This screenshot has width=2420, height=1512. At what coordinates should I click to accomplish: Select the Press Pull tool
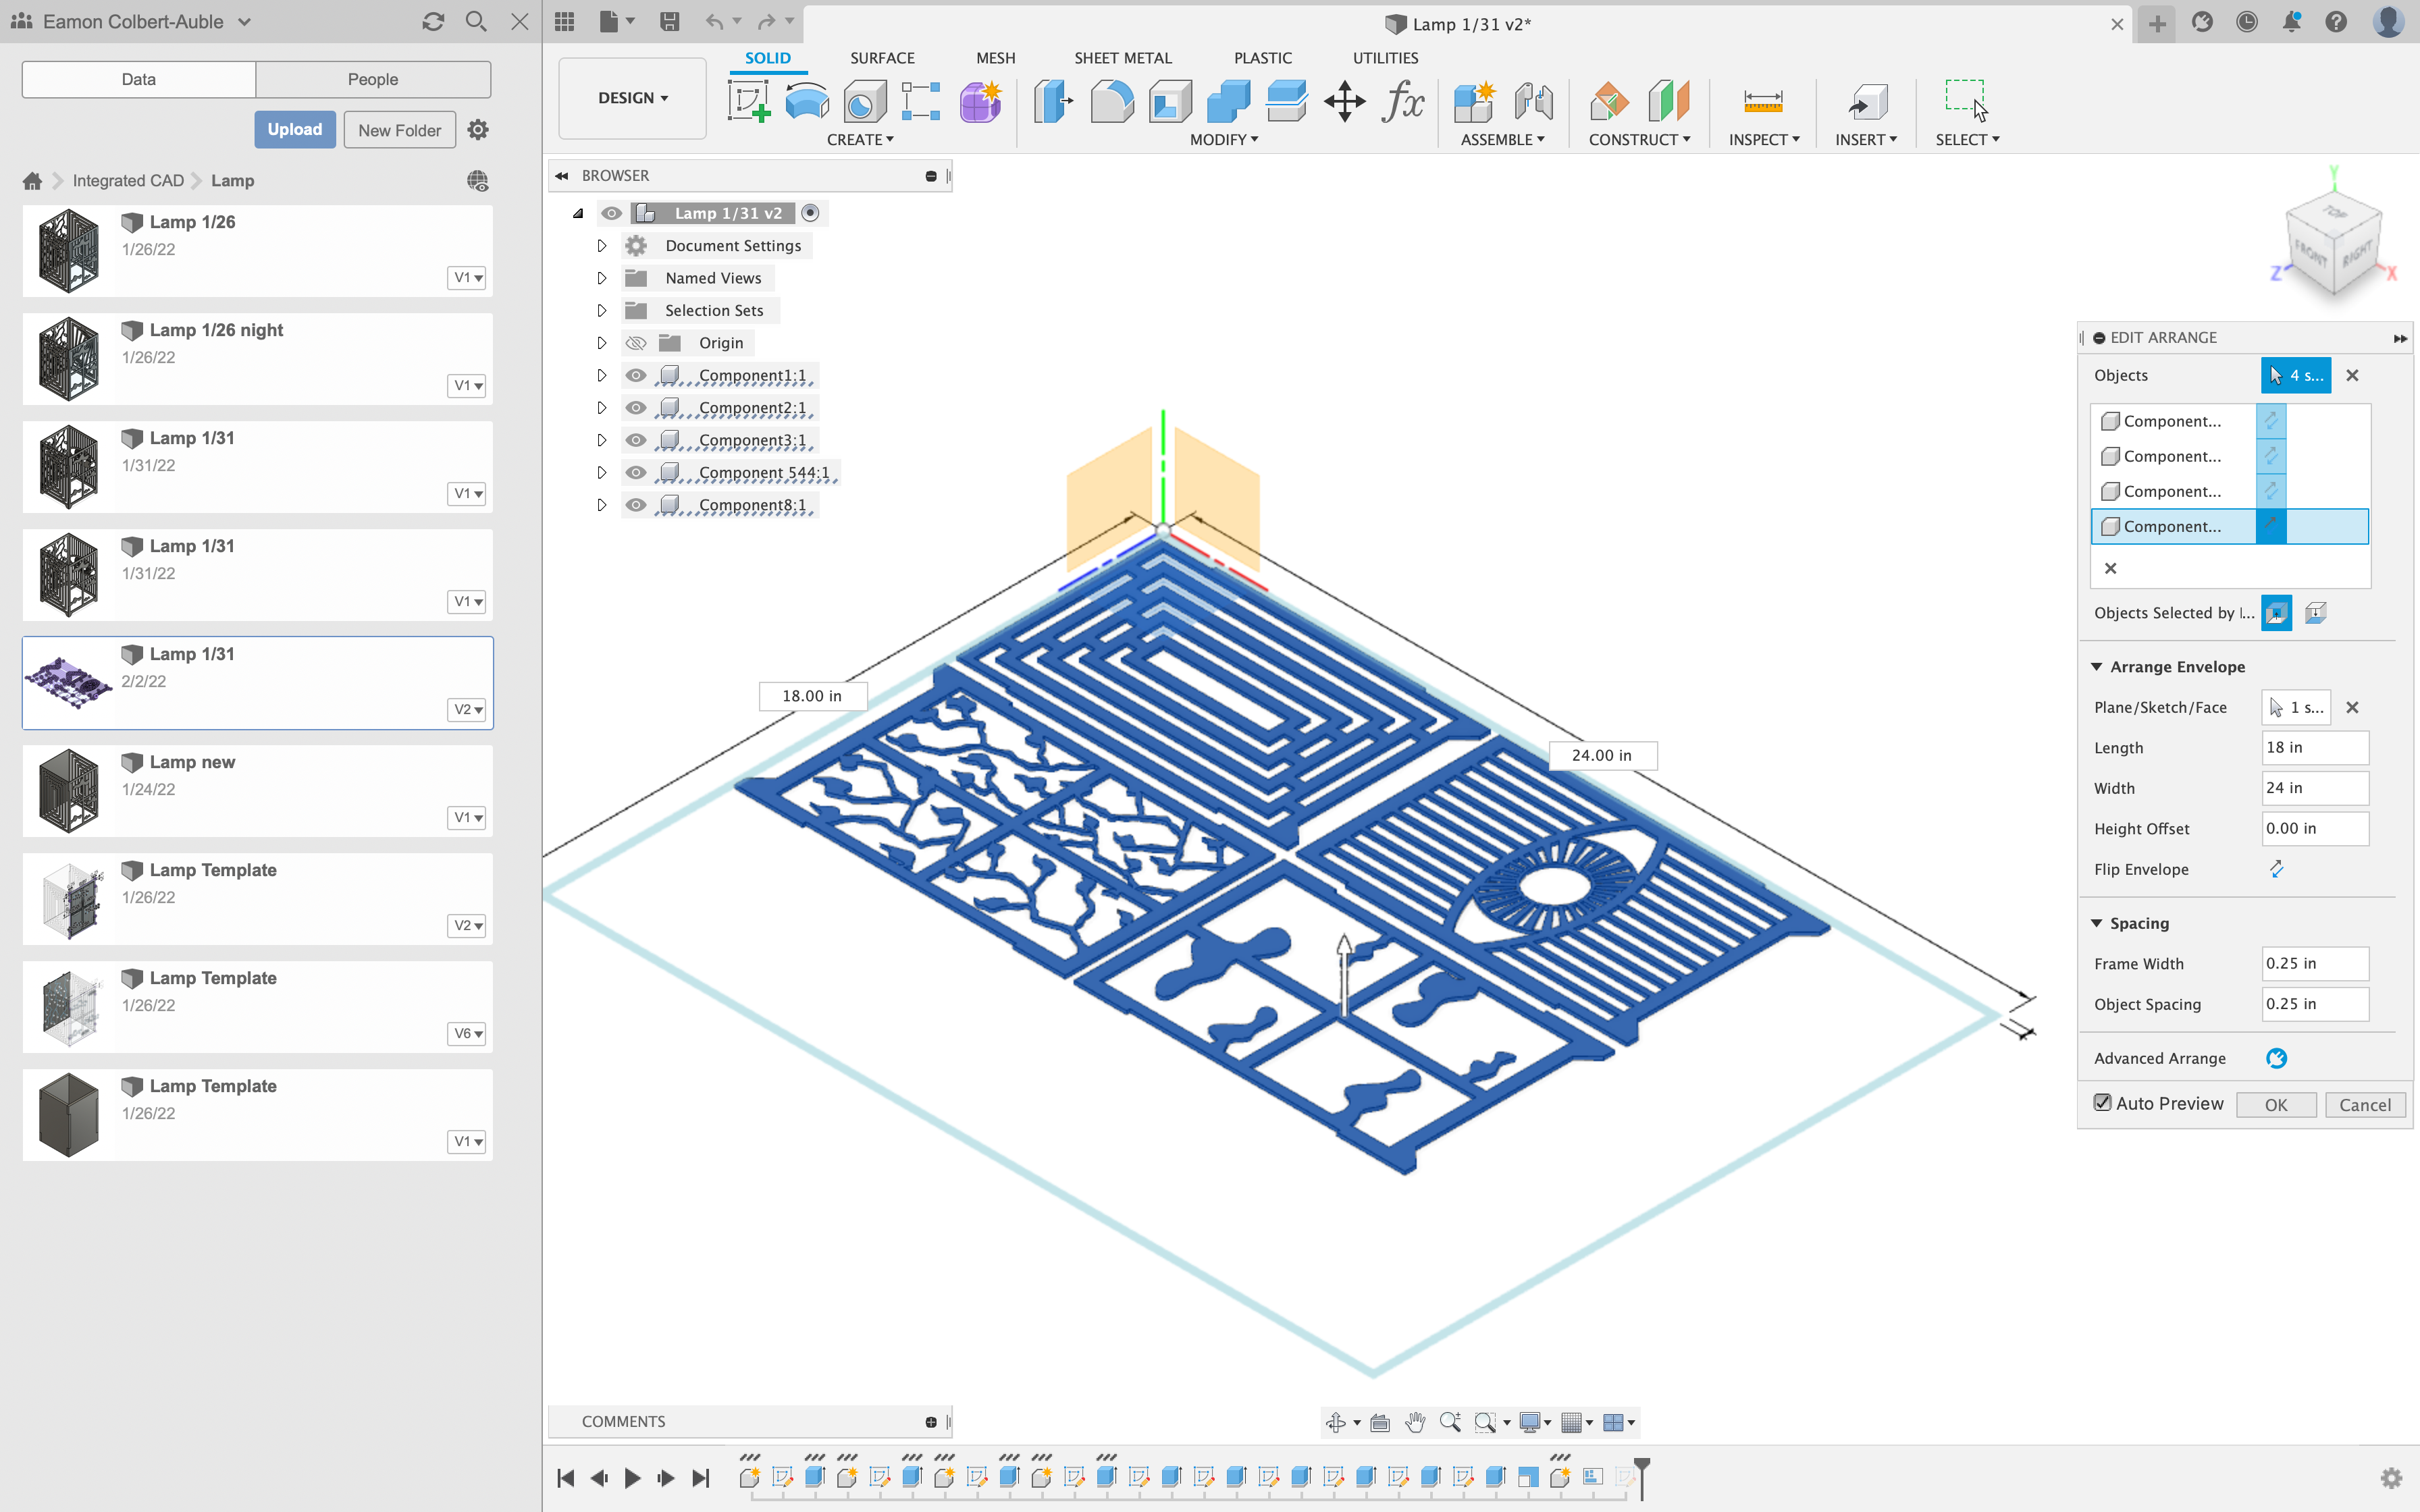(1053, 102)
